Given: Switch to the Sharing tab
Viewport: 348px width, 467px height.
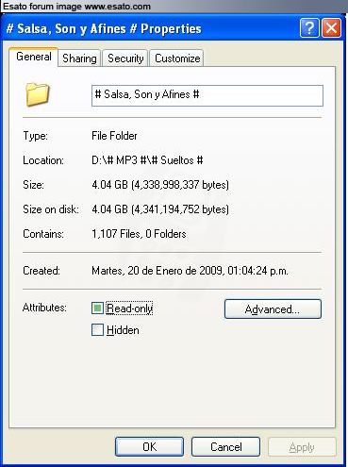Looking at the screenshot, I should 79,58.
